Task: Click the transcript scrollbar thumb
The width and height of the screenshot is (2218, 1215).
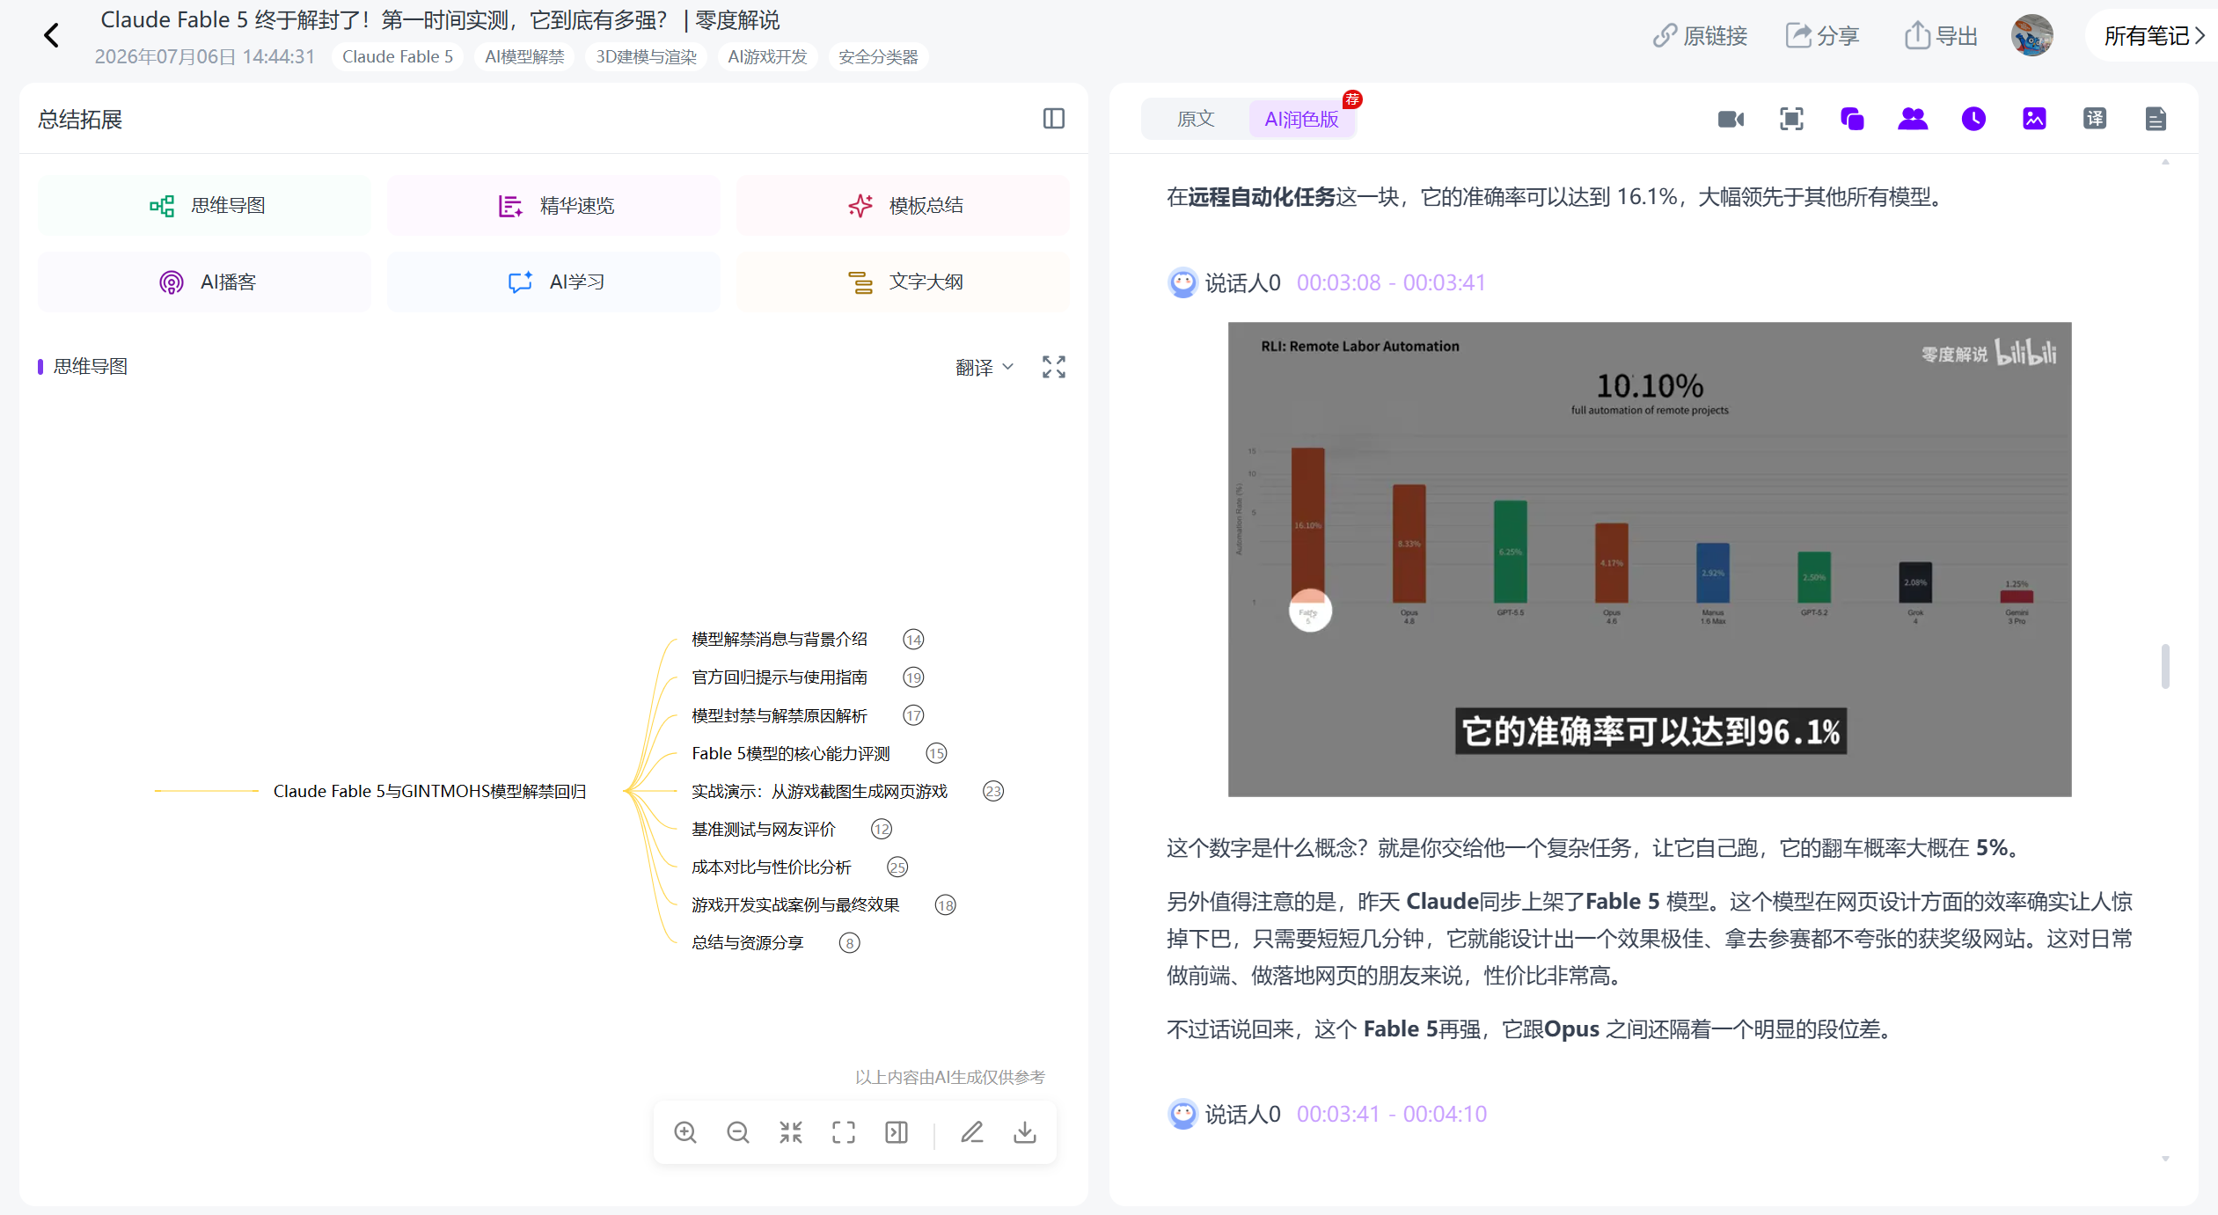Action: click(x=2165, y=666)
